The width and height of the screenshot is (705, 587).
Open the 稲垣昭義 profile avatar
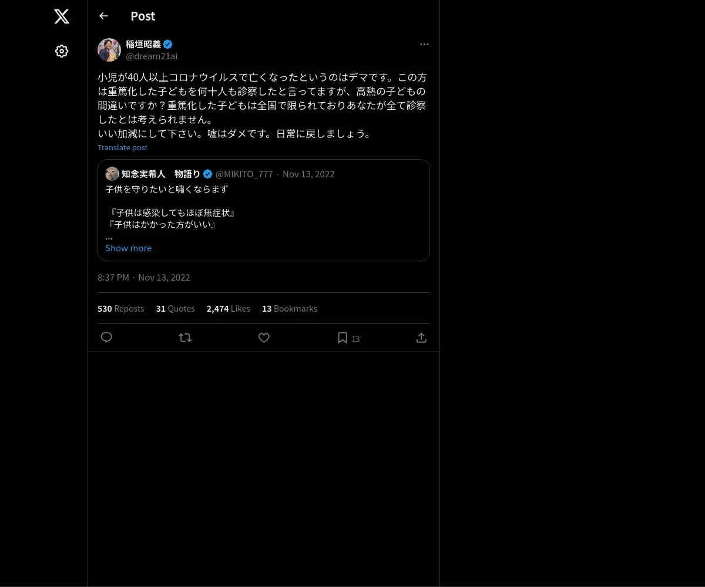[109, 50]
